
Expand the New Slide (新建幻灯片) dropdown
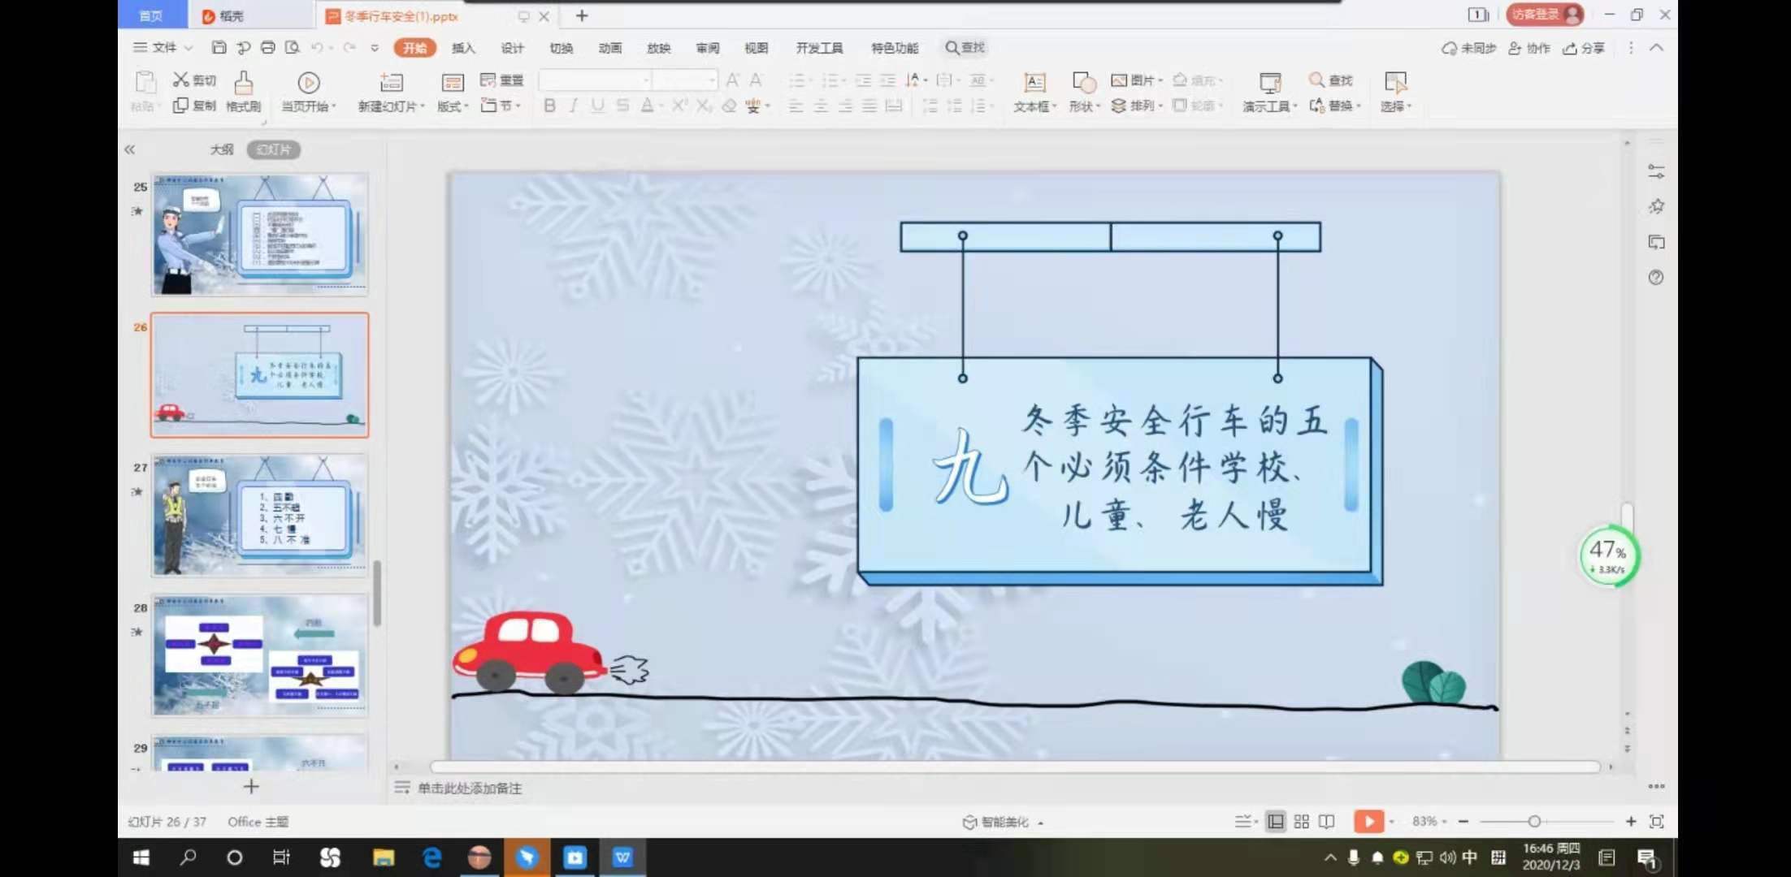coord(423,106)
